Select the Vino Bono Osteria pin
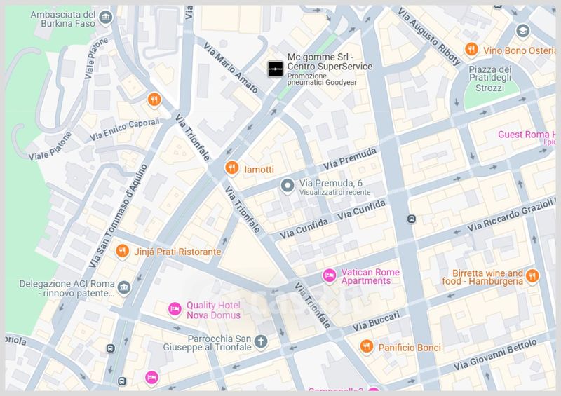Viewport: 561px width, 396px height. 471,49
